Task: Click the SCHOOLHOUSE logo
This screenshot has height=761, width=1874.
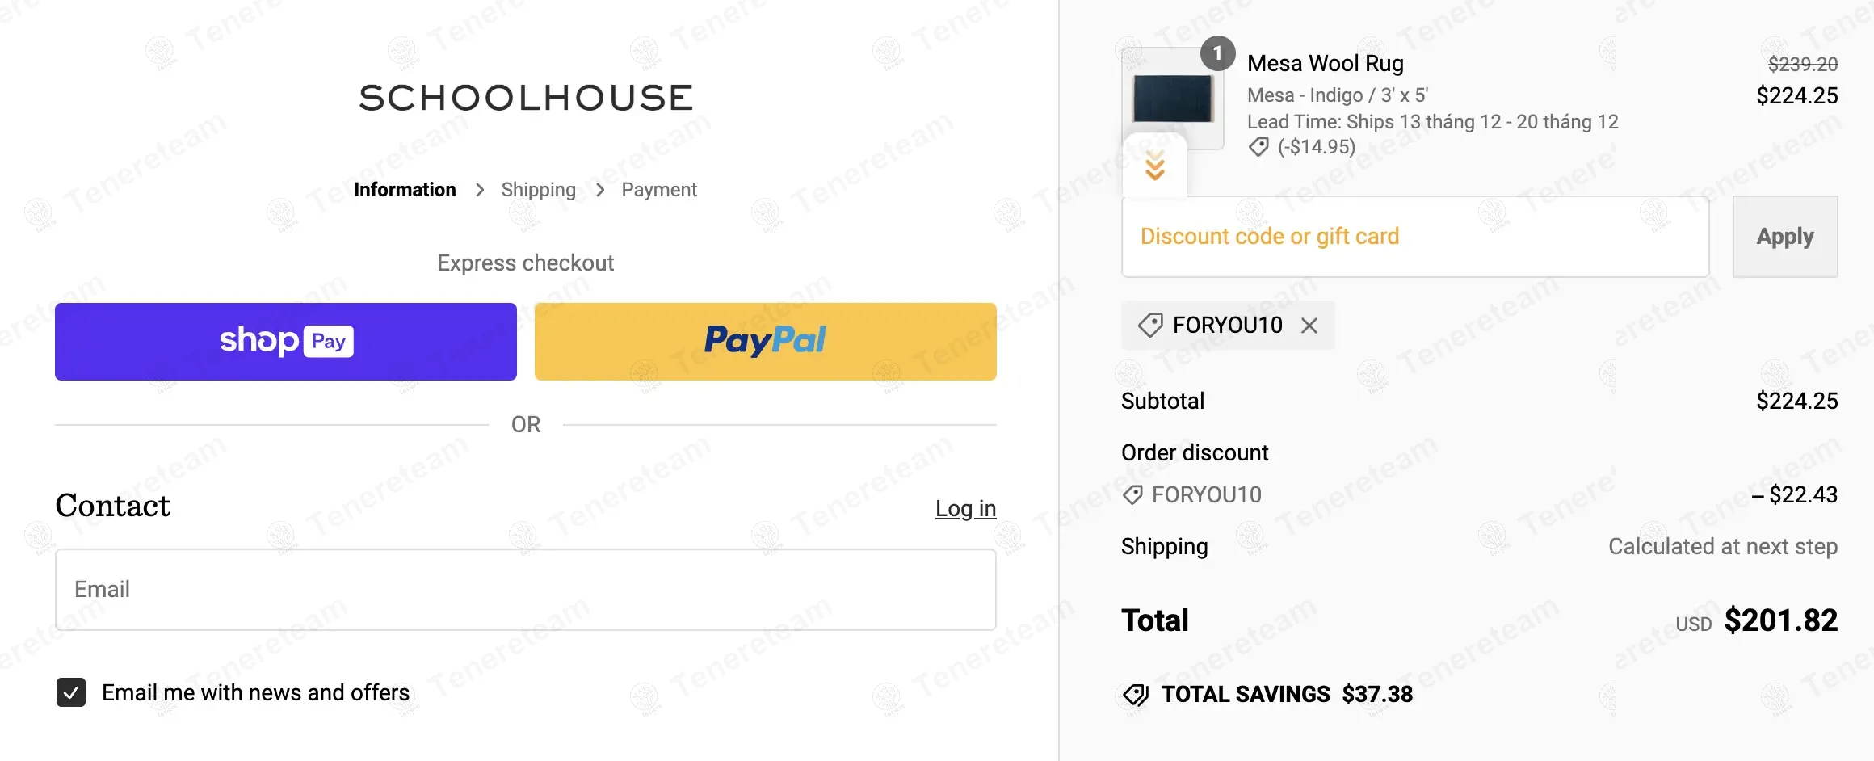Action: click(526, 98)
